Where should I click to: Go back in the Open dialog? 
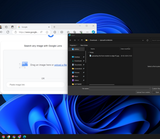click(70, 40)
